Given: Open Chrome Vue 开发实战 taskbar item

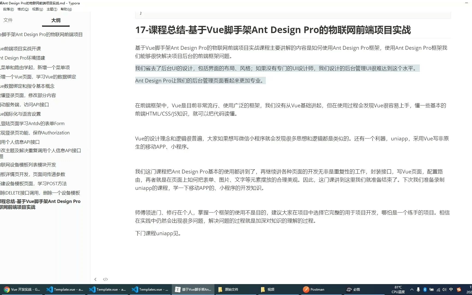Looking at the screenshot, I should tap(22, 289).
